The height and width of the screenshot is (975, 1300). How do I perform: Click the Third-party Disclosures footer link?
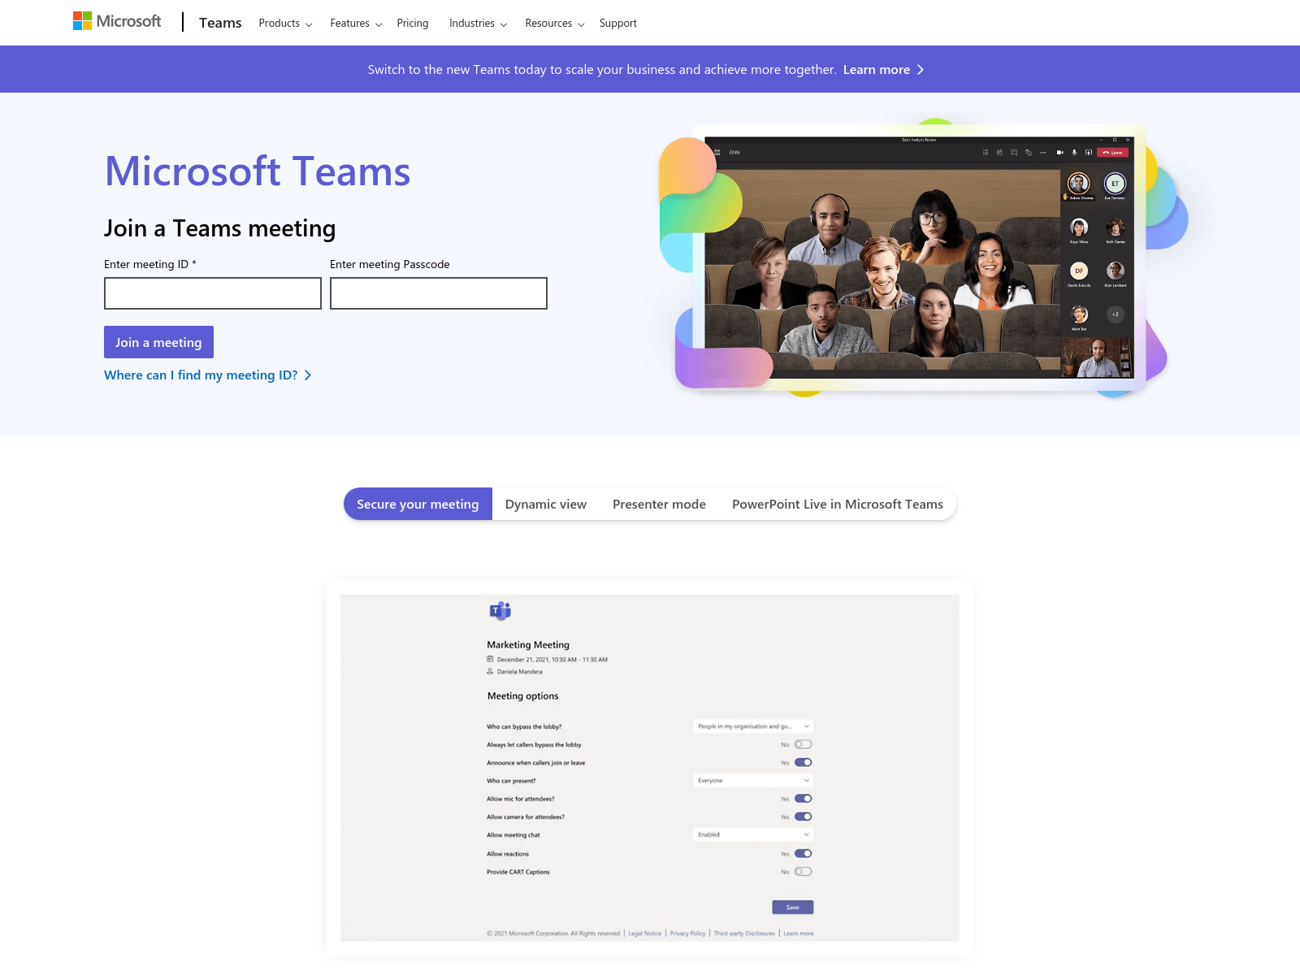tap(744, 934)
